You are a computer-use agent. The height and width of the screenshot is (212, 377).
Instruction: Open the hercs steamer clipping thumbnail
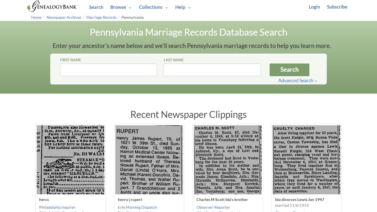click(71, 160)
